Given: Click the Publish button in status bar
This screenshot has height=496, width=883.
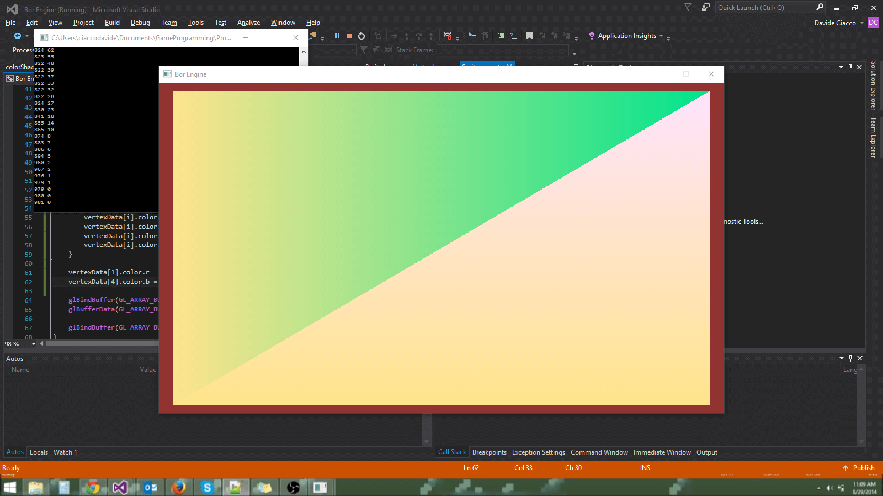Looking at the screenshot, I should click(859, 468).
